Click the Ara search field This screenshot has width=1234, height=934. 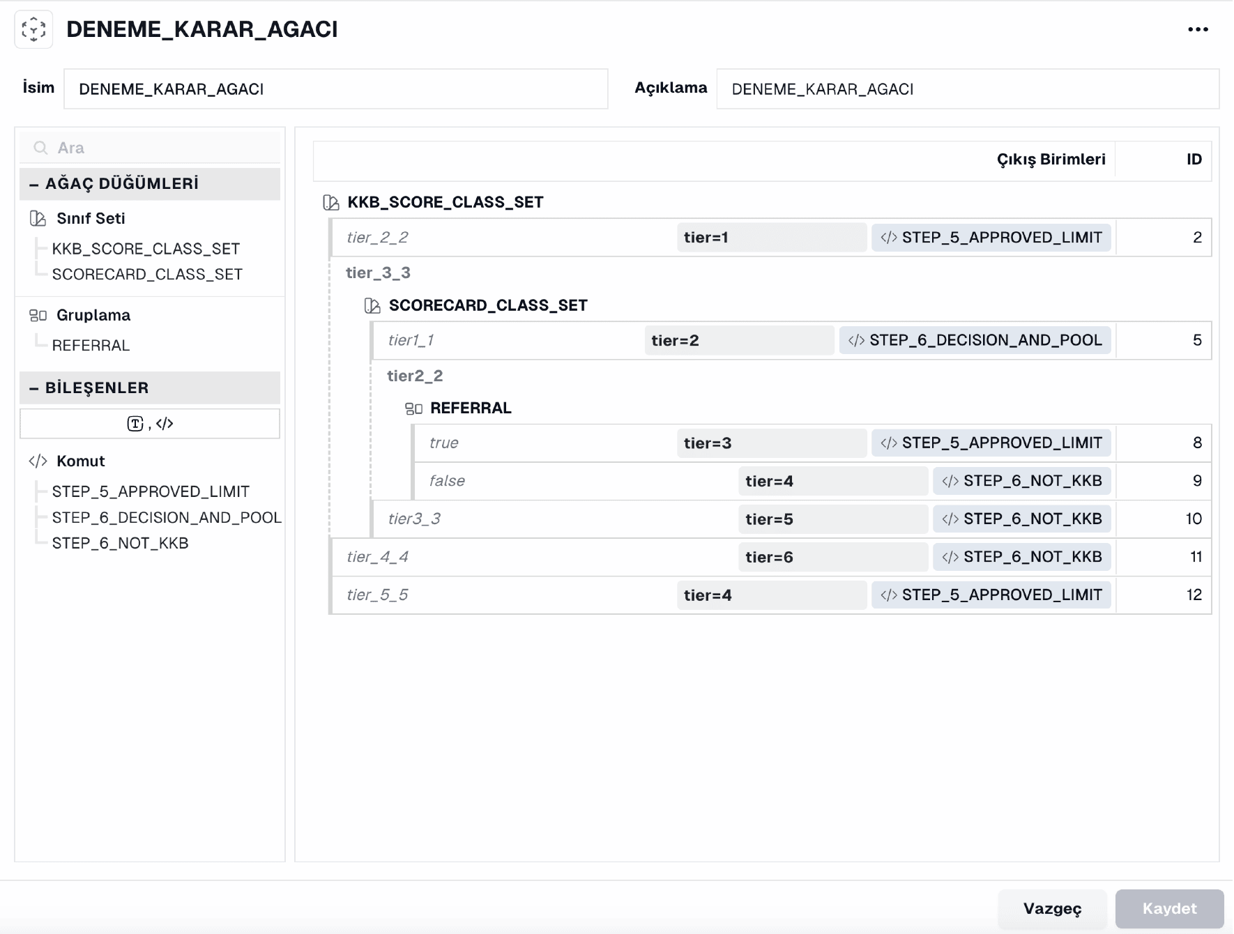150,148
